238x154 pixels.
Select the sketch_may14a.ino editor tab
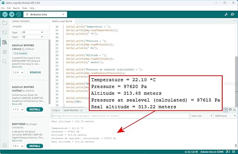[62, 21]
